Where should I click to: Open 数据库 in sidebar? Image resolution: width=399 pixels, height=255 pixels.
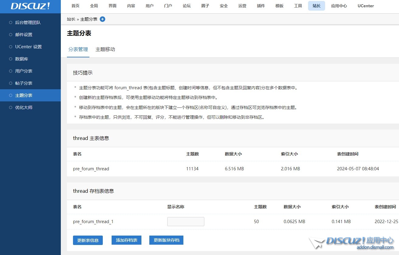pos(30,59)
